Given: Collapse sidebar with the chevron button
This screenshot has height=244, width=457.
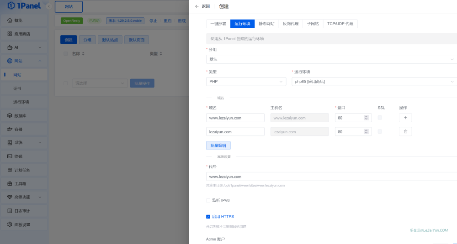Looking at the screenshot, I should (49, 6).
